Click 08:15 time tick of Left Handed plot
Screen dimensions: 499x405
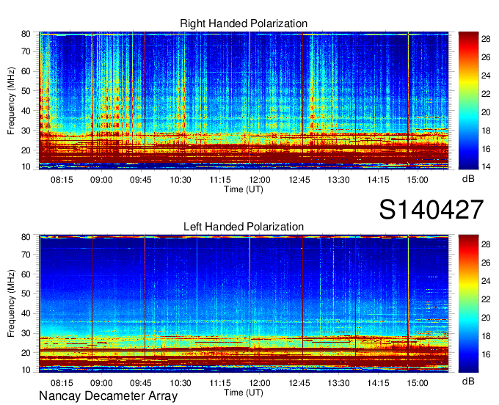click(x=62, y=383)
